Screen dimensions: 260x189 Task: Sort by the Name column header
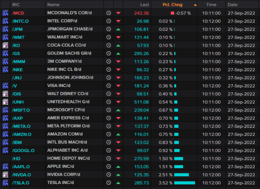pyautogui.click(x=53, y=5)
